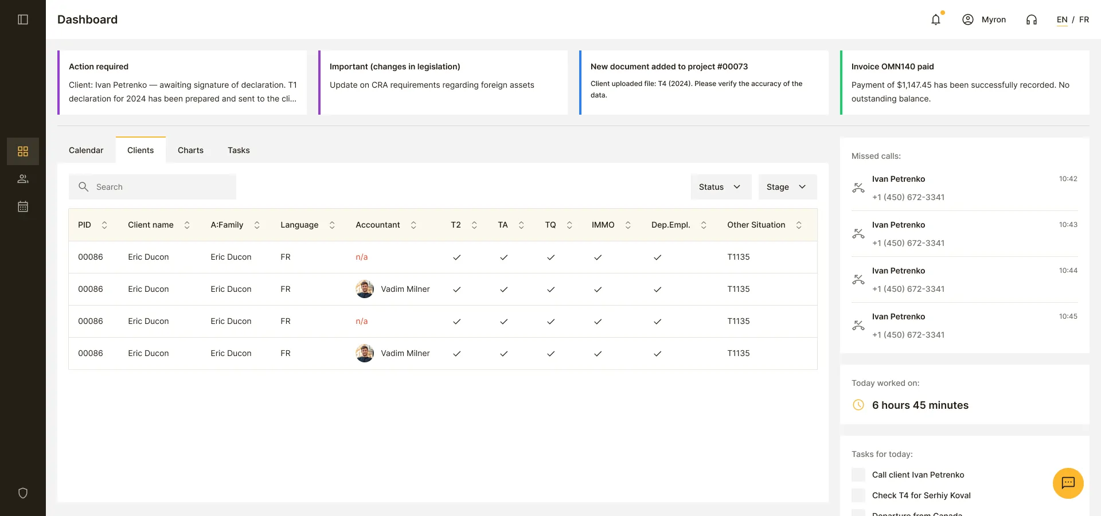Click Myron username in header
This screenshot has height=516, width=1101.
(994, 19)
